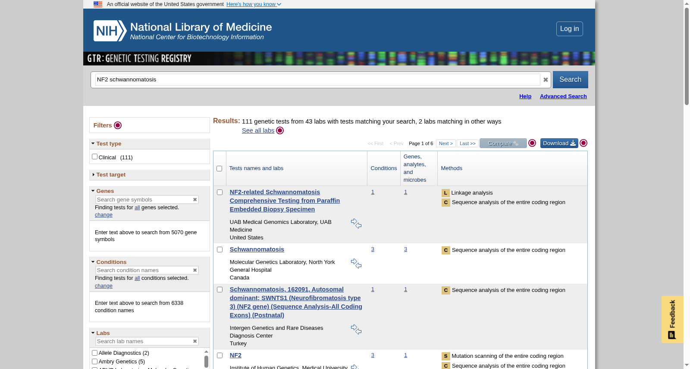Click compare arrows icon for North York General Hospital
The width and height of the screenshot is (690, 369).
(x=356, y=264)
